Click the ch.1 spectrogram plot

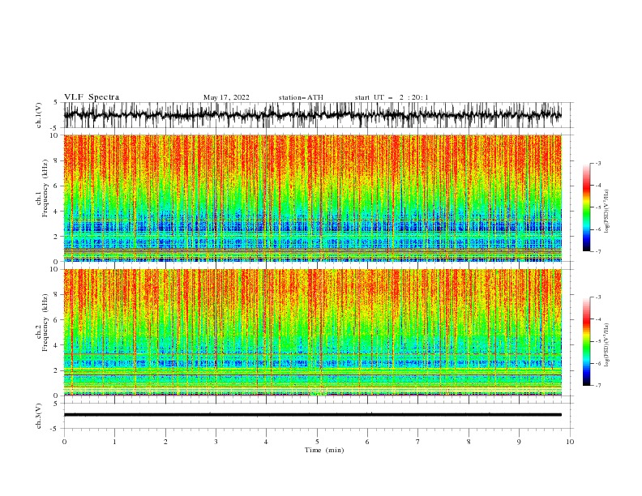click(313, 198)
